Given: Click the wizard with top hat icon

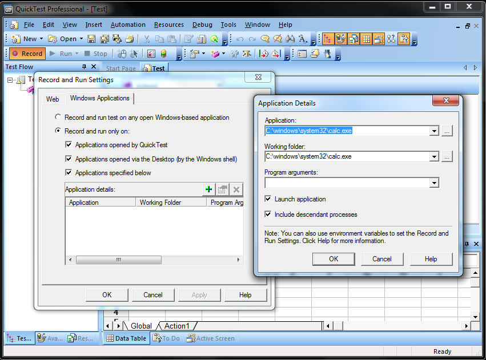Looking at the screenshot, I should coord(327,54).
